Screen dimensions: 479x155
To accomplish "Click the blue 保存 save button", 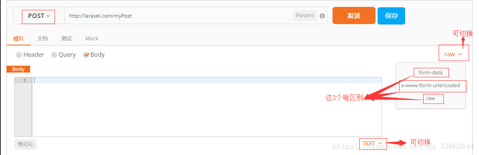I will pos(391,15).
